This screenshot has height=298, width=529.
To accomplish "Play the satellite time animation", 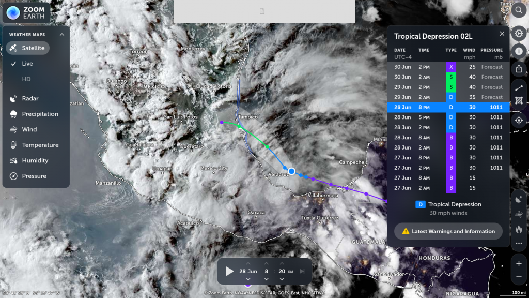I will (229, 271).
